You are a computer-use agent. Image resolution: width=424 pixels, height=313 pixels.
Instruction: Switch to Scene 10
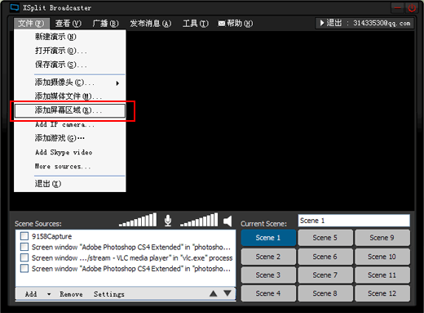pyautogui.click(x=382, y=257)
